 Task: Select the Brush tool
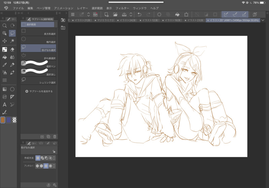coord(12,72)
